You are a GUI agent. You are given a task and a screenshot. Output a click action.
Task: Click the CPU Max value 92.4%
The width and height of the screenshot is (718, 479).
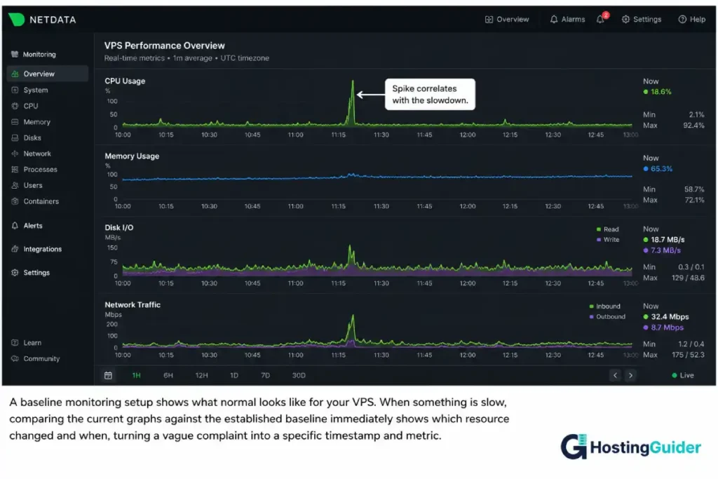point(693,126)
